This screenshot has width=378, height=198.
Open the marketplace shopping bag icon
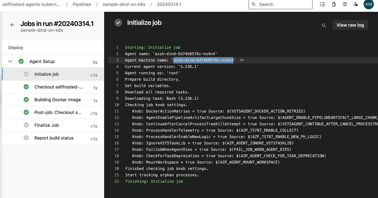tap(334, 4)
